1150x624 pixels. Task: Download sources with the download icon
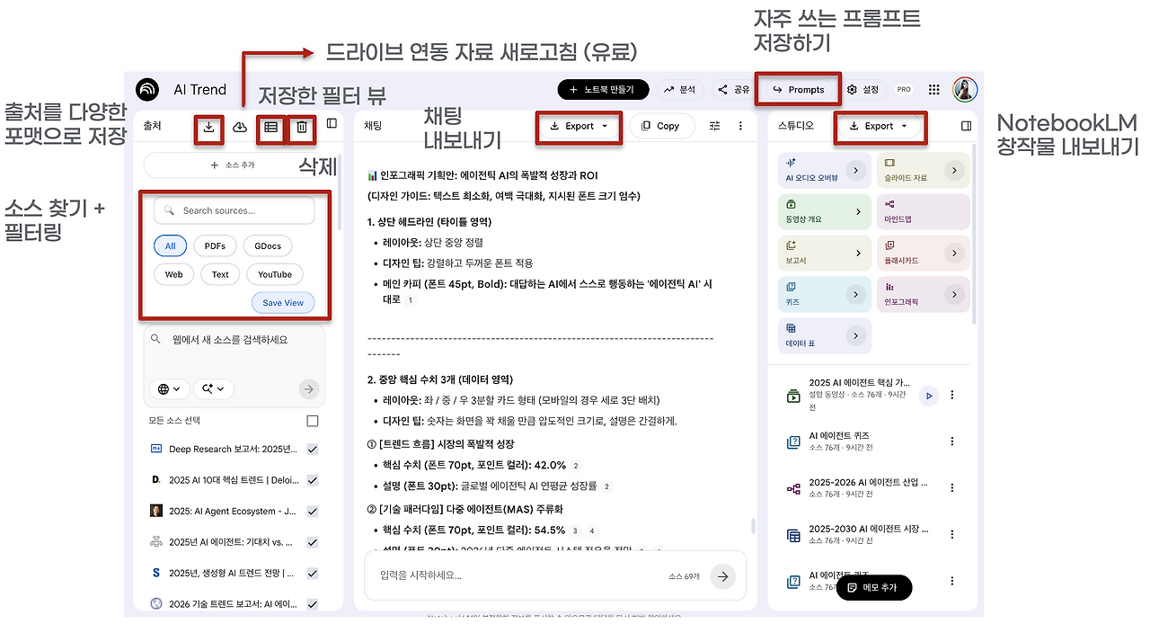[208, 127]
